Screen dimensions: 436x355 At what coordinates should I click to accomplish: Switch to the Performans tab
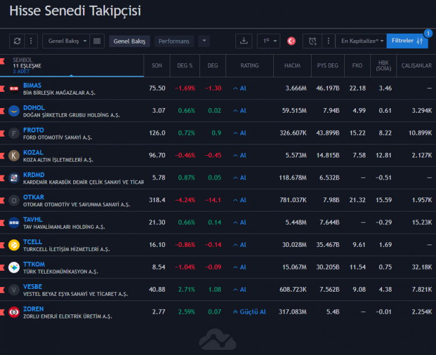[x=174, y=41]
